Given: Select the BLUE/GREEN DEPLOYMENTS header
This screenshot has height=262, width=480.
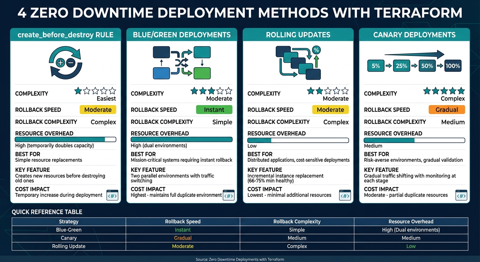Looking at the screenshot, I should coord(182,35).
